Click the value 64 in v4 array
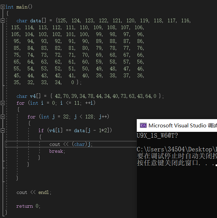 pos(148,96)
